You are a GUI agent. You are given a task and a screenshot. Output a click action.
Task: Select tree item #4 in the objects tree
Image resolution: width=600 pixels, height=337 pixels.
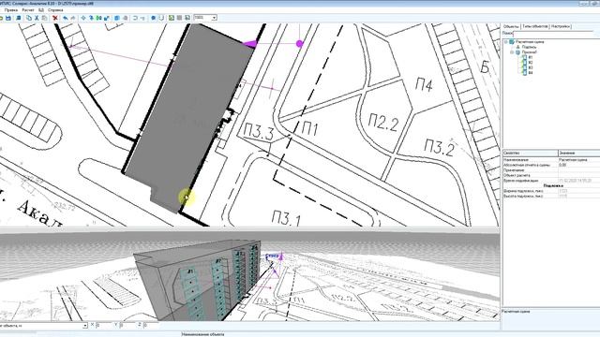[530, 72]
